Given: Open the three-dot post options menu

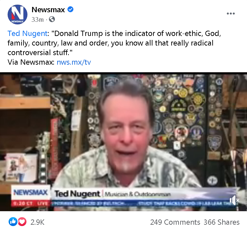Looking at the screenshot, I should coord(231,14).
